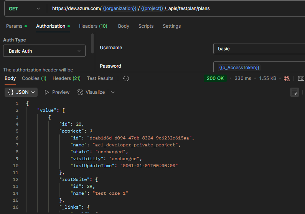Select the {{organization}} variable in URL
The height and width of the screenshot is (214, 305).
pyautogui.click(x=120, y=8)
